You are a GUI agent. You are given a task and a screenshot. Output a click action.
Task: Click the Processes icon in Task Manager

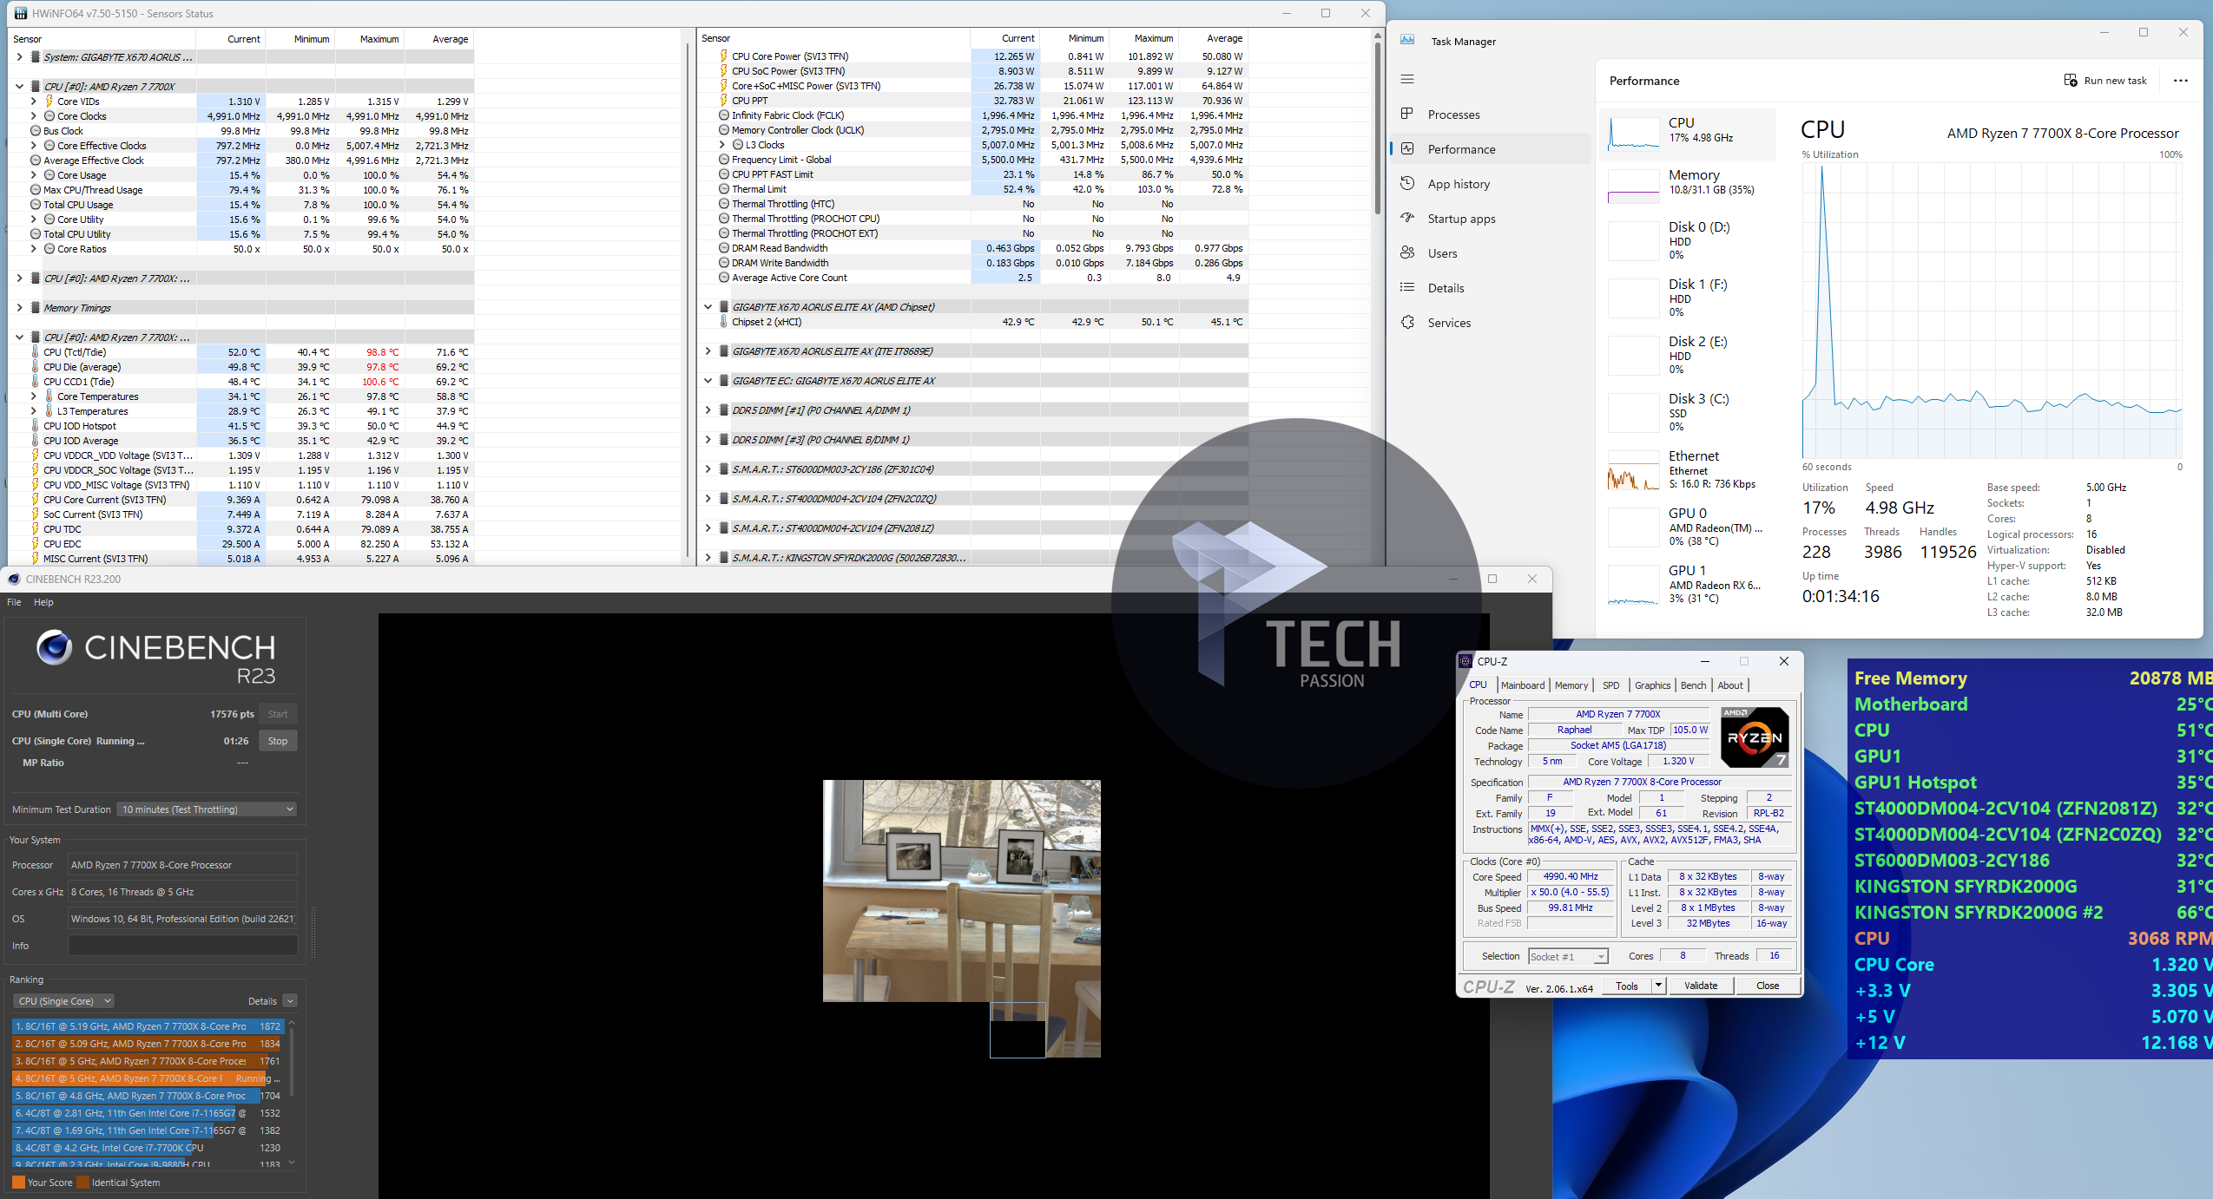[1407, 114]
